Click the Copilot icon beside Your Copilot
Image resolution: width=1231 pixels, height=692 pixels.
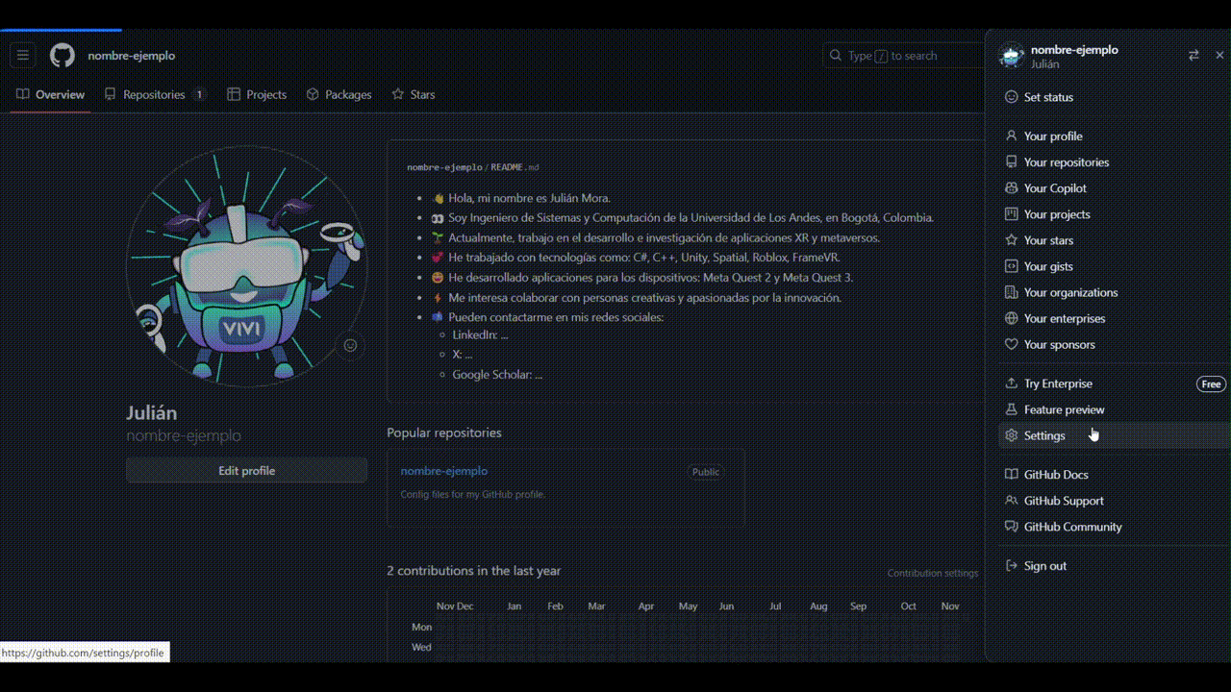tap(1011, 187)
